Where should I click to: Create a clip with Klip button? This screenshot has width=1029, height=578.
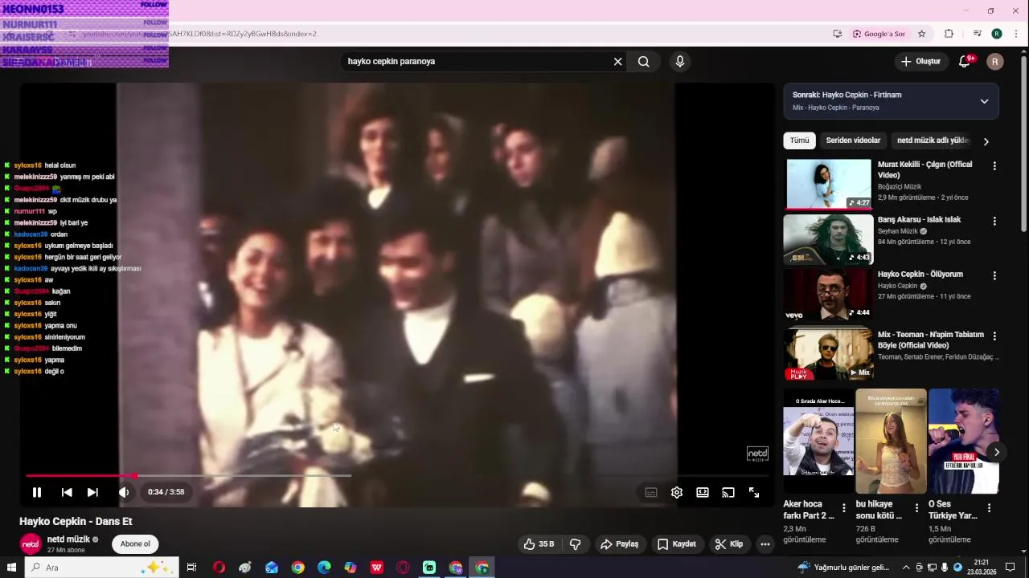[x=729, y=544]
